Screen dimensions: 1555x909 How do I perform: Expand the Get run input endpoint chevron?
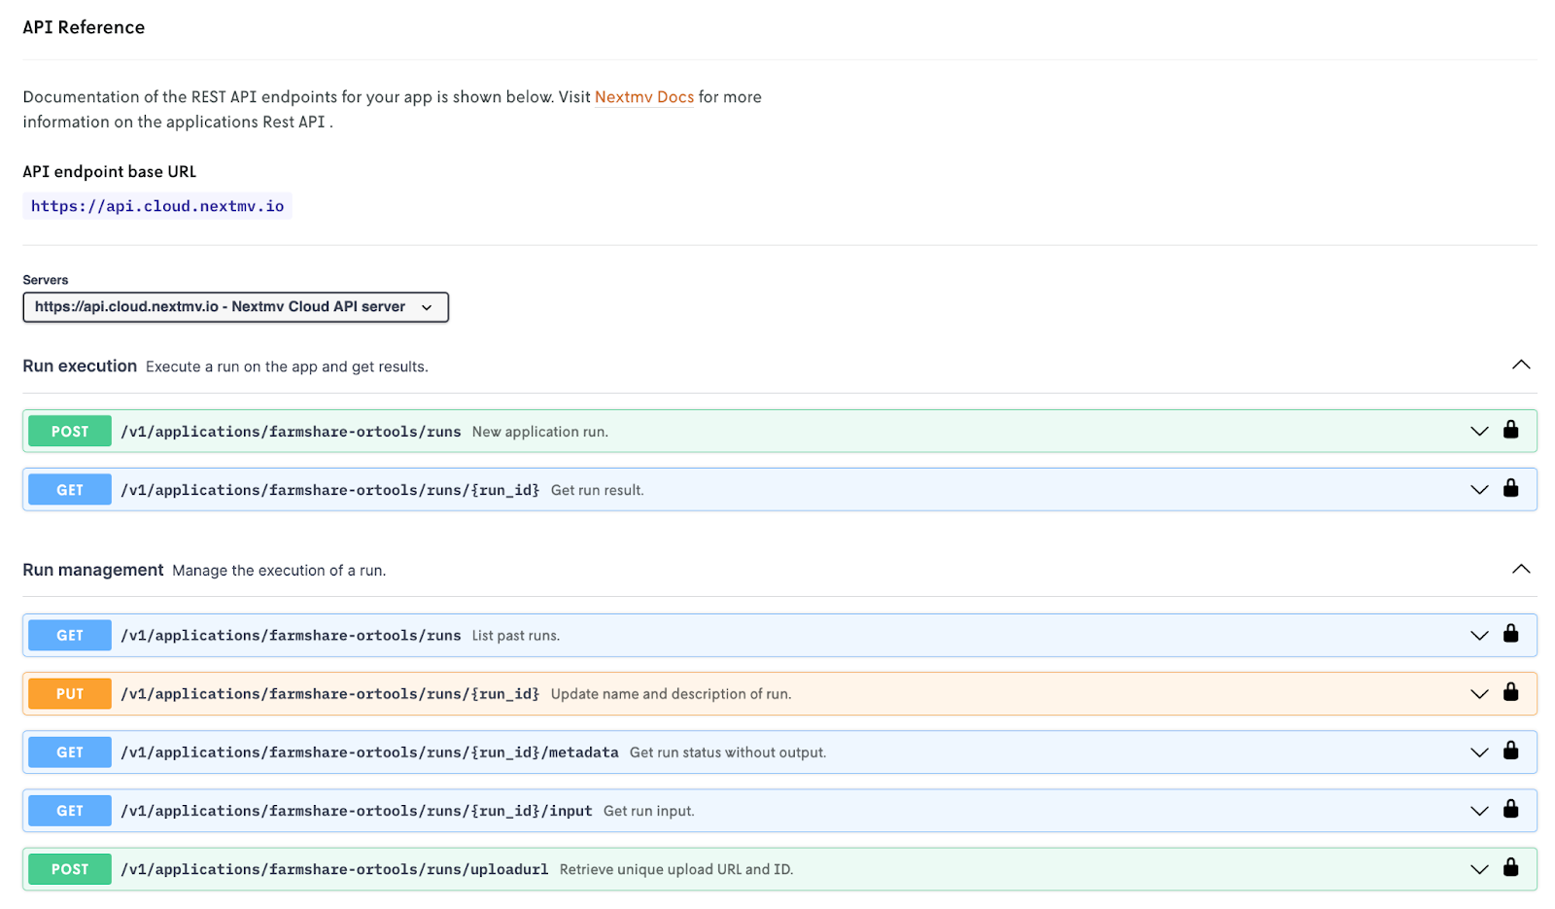click(1479, 811)
